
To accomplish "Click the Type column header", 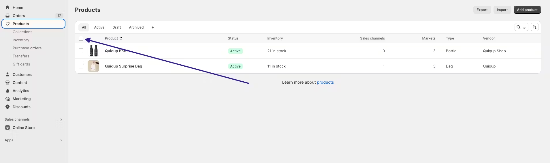I will [450, 38].
